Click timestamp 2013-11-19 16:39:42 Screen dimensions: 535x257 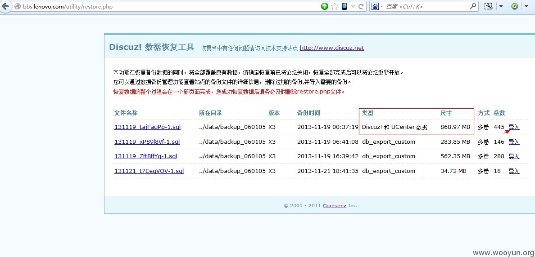pyautogui.click(x=328, y=156)
